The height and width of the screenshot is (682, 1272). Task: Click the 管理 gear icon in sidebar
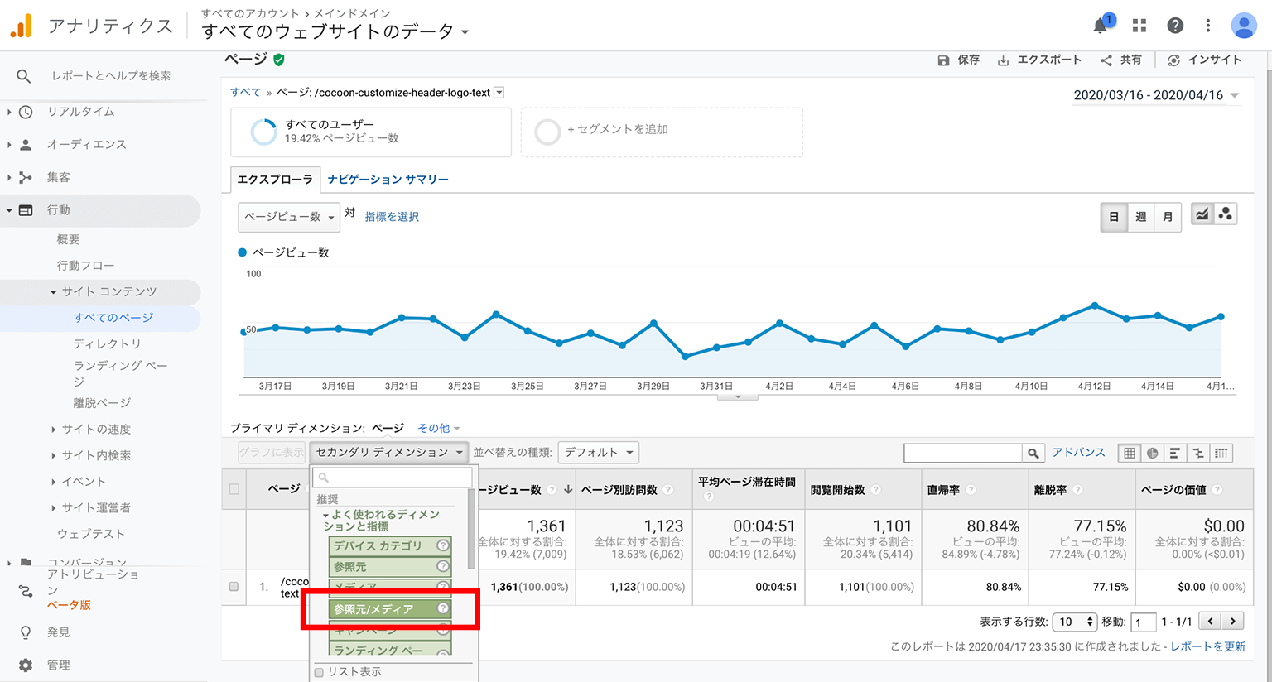point(26,665)
